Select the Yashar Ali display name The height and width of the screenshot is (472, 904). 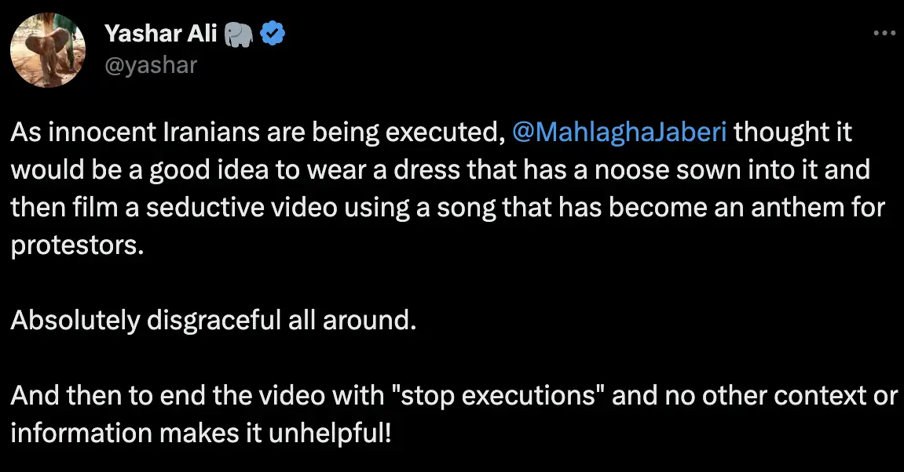[160, 33]
